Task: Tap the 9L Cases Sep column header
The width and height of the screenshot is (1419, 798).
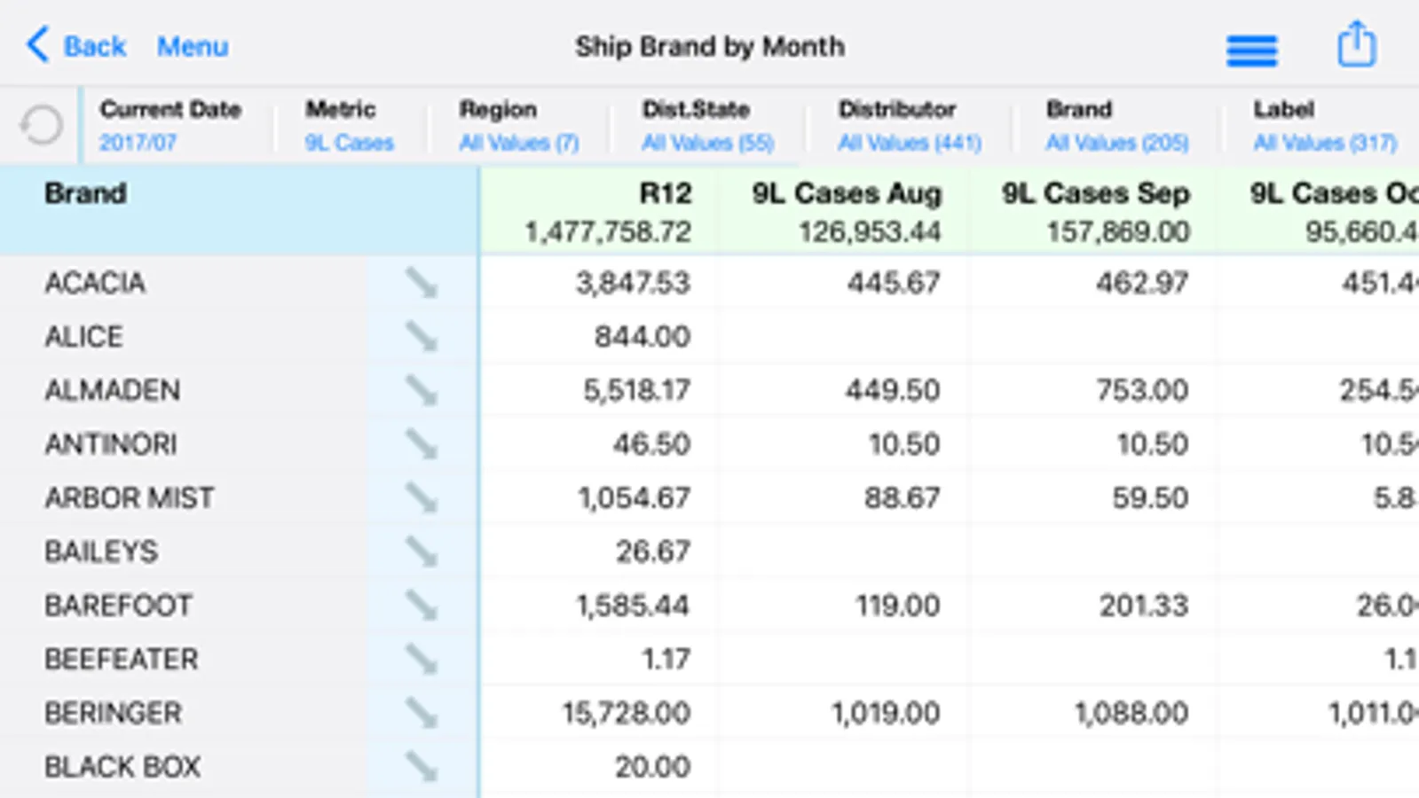Action: click(x=1095, y=211)
